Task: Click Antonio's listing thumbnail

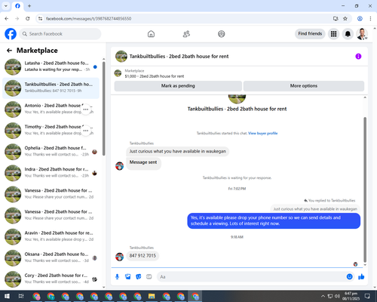Action: pyautogui.click(x=13, y=109)
